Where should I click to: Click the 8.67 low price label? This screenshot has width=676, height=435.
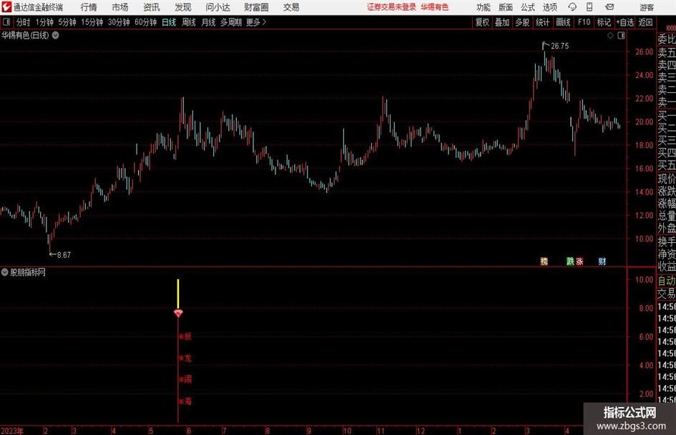coord(64,254)
